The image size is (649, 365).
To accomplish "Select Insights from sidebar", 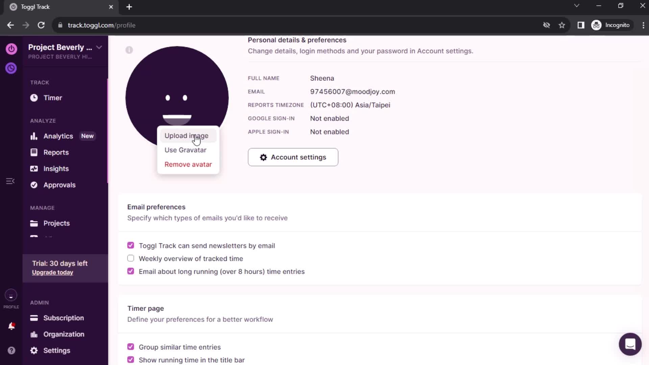I will (x=56, y=168).
